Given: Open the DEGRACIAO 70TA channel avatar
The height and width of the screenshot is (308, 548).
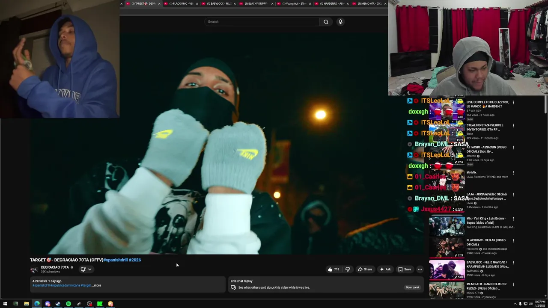Looking at the screenshot, I should 34,269.
